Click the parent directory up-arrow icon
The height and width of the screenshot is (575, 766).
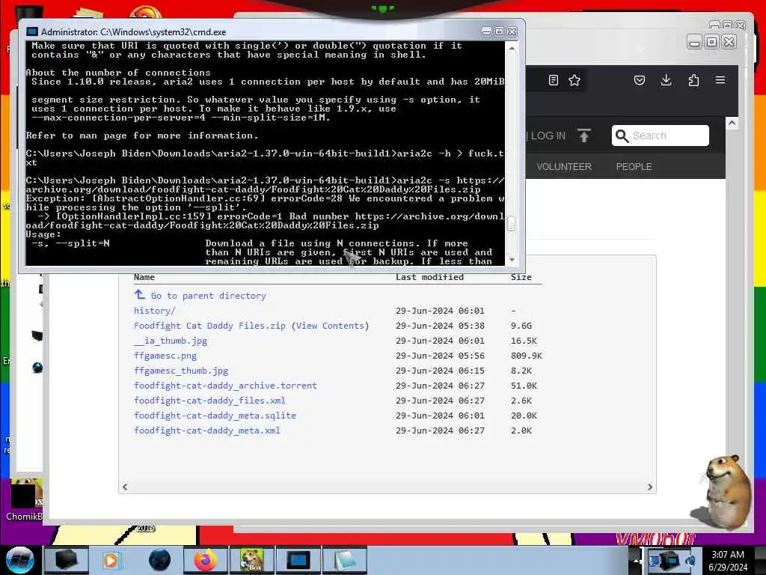(140, 294)
